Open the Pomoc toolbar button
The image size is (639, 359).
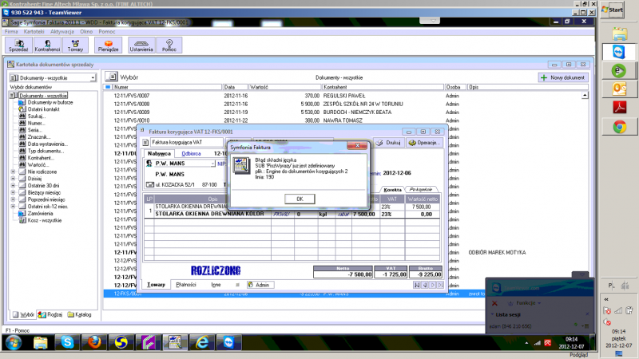[x=169, y=45]
